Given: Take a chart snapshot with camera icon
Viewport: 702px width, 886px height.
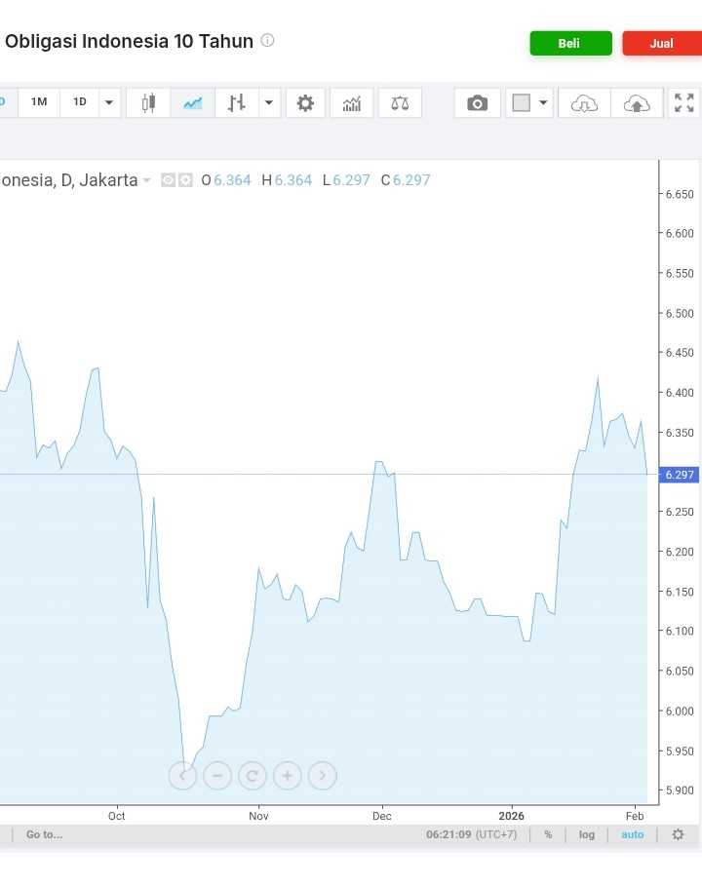Looking at the screenshot, I should coord(478,103).
